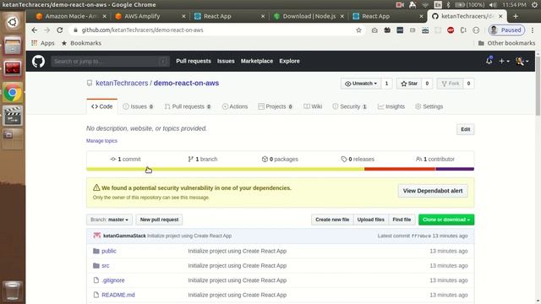This screenshot has height=304, width=541.
Task: Open Issues in the GitHub header
Action: (226, 61)
